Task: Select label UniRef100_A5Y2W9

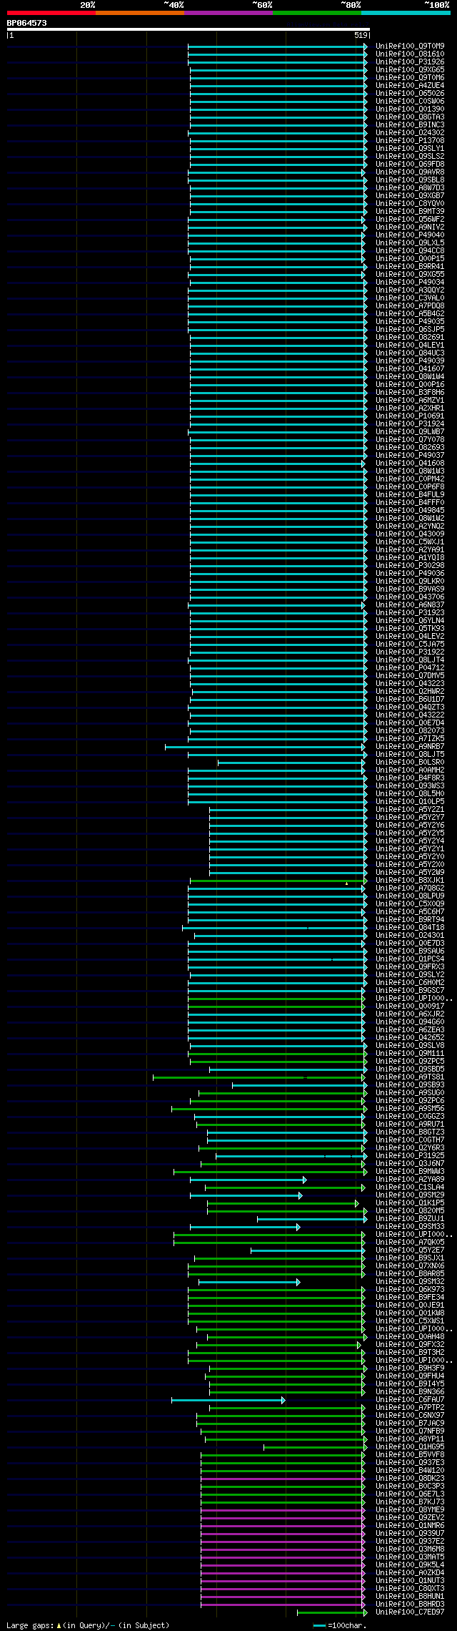Action: coord(410,872)
